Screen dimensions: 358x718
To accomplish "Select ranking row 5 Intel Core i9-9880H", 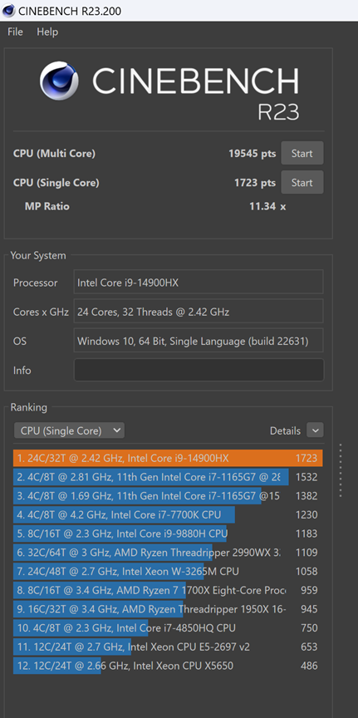I will coord(168,534).
